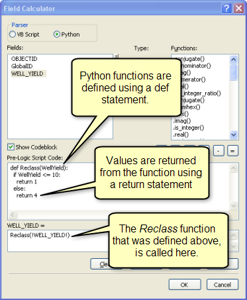Image resolution: width=247 pixels, height=300 pixels.
Task: Click the minus operator button
Action: 219,151
